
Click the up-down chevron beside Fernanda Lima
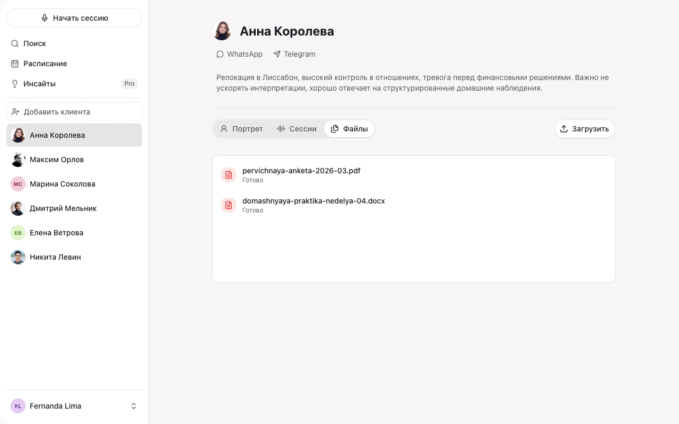tap(134, 406)
